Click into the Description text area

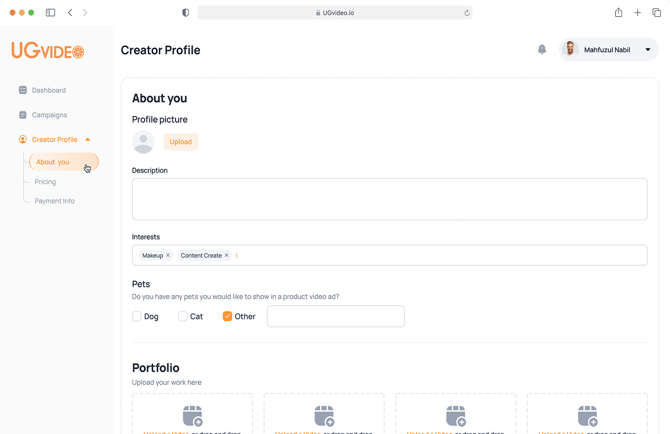(389, 199)
